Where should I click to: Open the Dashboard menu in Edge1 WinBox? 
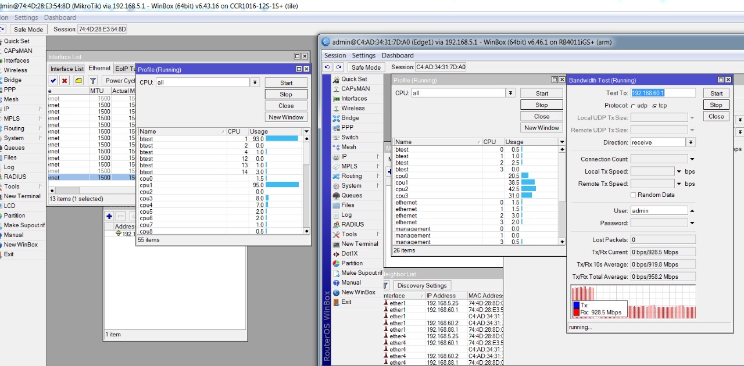tap(398, 55)
